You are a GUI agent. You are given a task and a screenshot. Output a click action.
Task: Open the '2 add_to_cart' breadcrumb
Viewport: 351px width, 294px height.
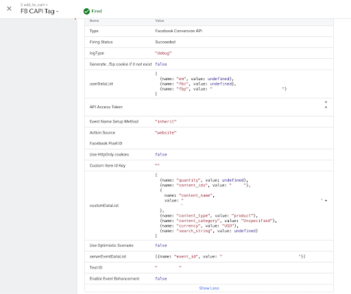(34, 5)
